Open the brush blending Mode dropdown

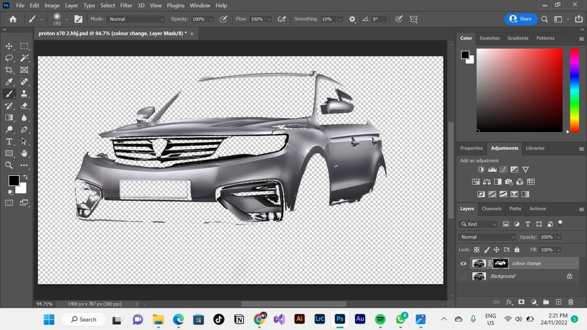point(135,19)
